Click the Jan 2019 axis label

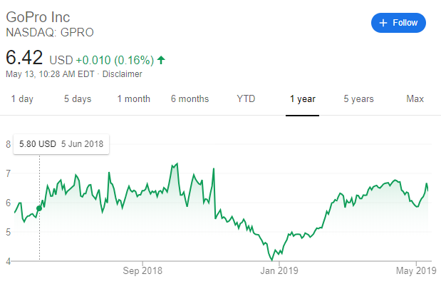[x=279, y=270]
